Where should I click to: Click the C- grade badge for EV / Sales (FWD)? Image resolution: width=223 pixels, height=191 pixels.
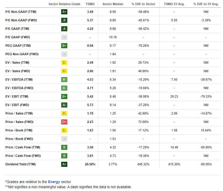point(64,71)
